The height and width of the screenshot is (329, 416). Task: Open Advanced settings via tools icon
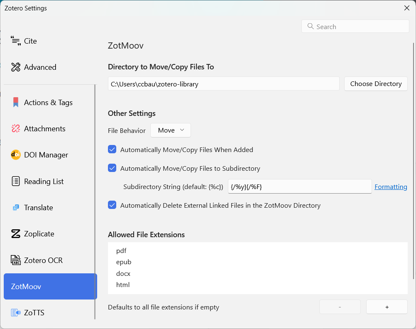pos(16,67)
